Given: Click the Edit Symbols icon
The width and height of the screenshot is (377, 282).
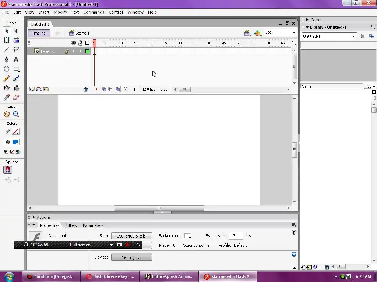Looking at the screenshot, I should pos(257,33).
